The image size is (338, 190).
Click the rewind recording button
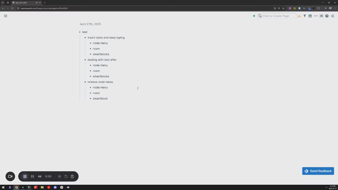[x=39, y=176]
